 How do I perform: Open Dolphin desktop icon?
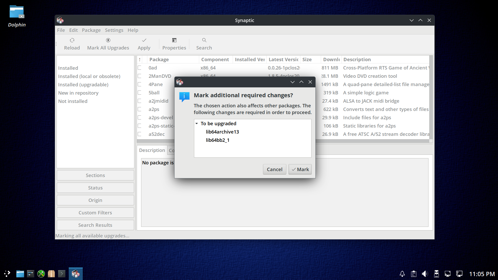click(17, 16)
